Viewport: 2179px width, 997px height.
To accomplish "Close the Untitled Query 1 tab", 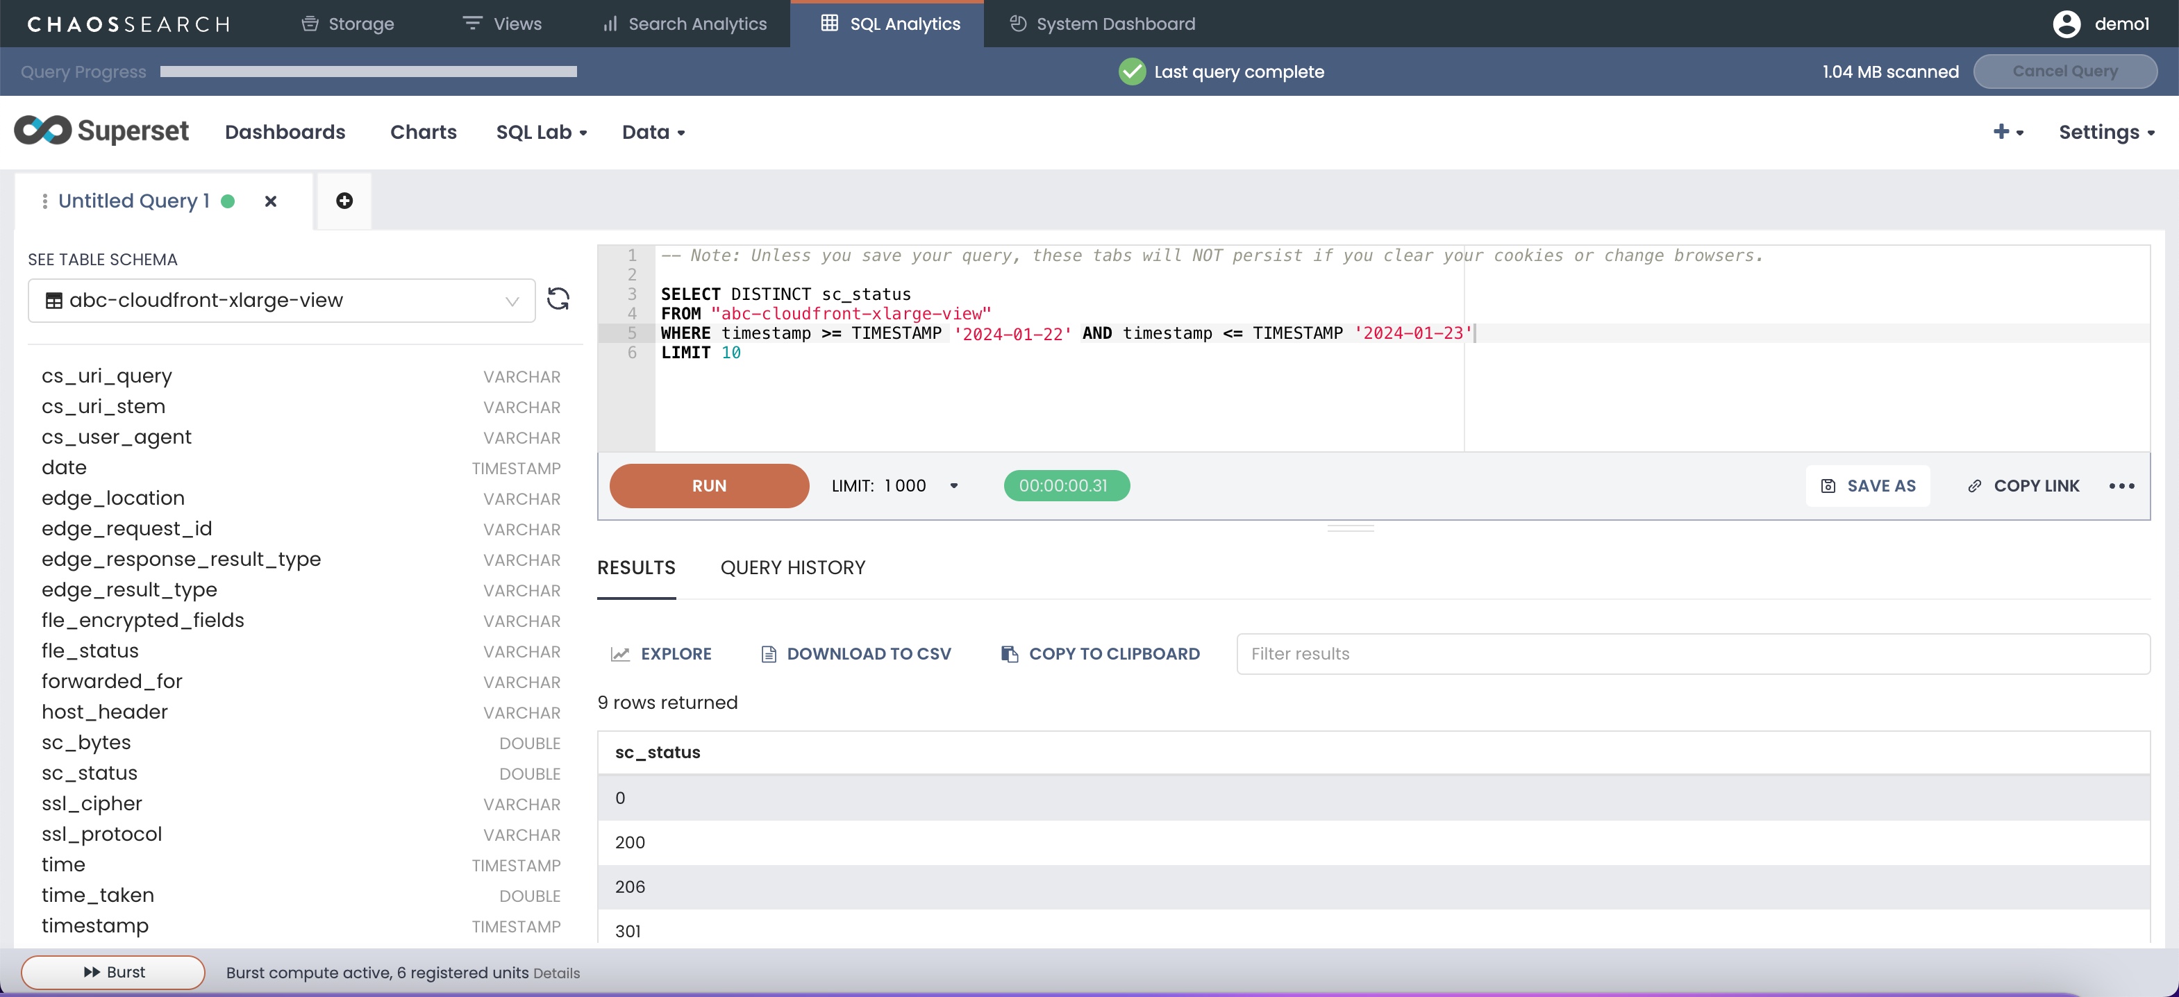I will click(x=271, y=201).
